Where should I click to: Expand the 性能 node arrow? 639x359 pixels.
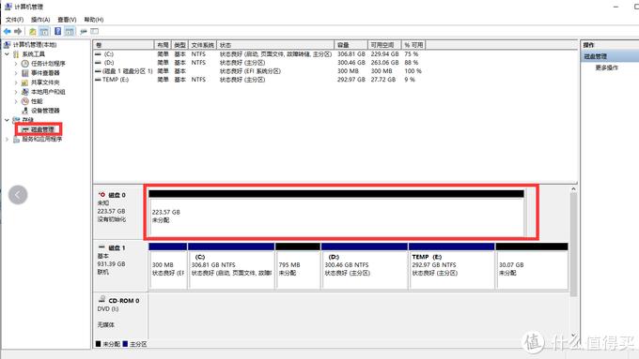16,101
